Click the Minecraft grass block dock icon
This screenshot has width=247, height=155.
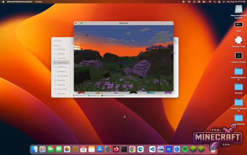pyautogui.click(x=193, y=149)
